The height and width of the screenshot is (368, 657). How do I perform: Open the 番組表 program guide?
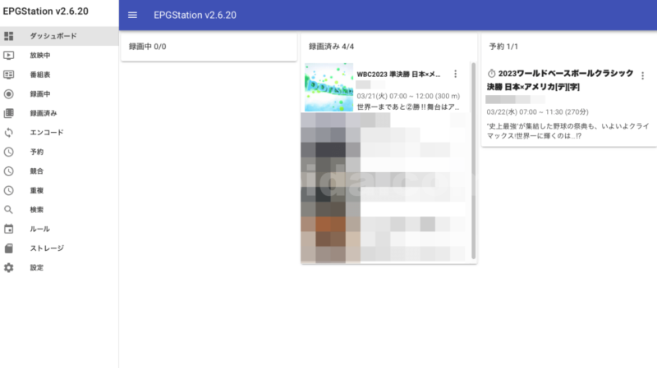[x=59, y=75]
